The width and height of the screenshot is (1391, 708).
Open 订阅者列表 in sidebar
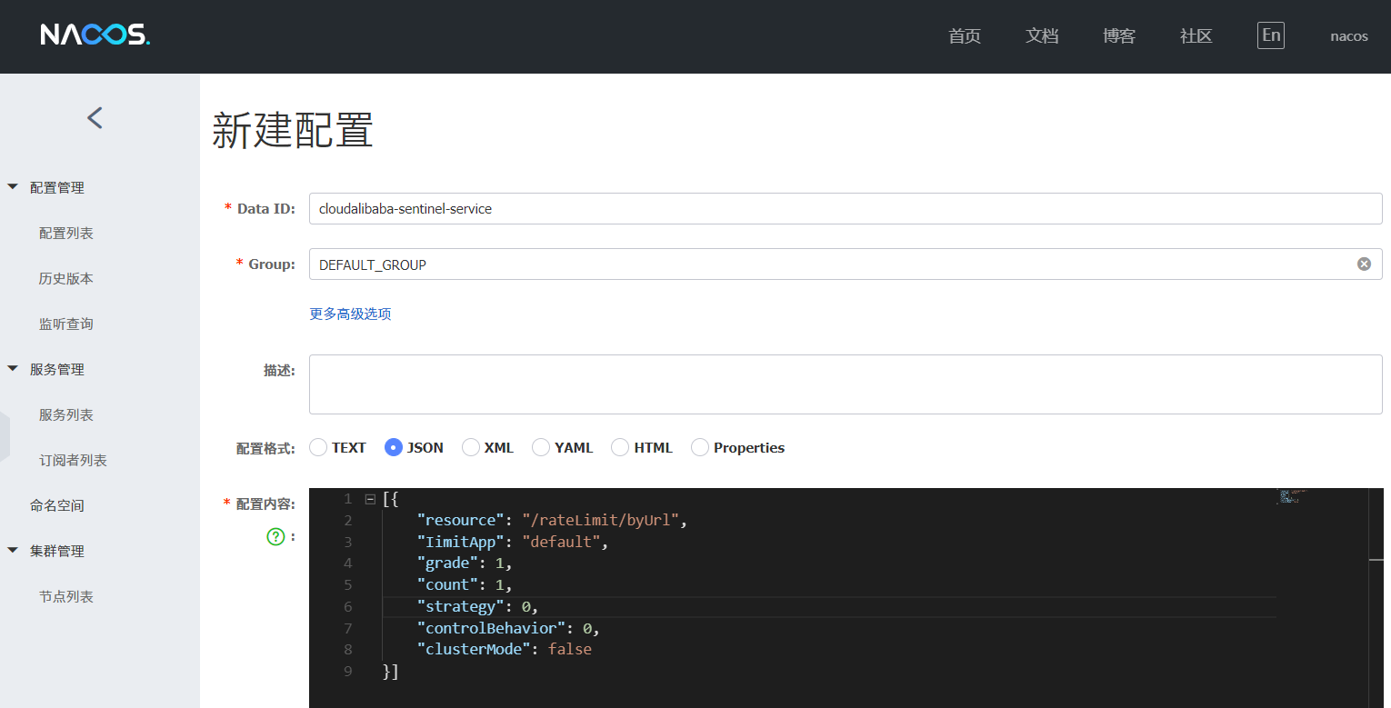(73, 461)
